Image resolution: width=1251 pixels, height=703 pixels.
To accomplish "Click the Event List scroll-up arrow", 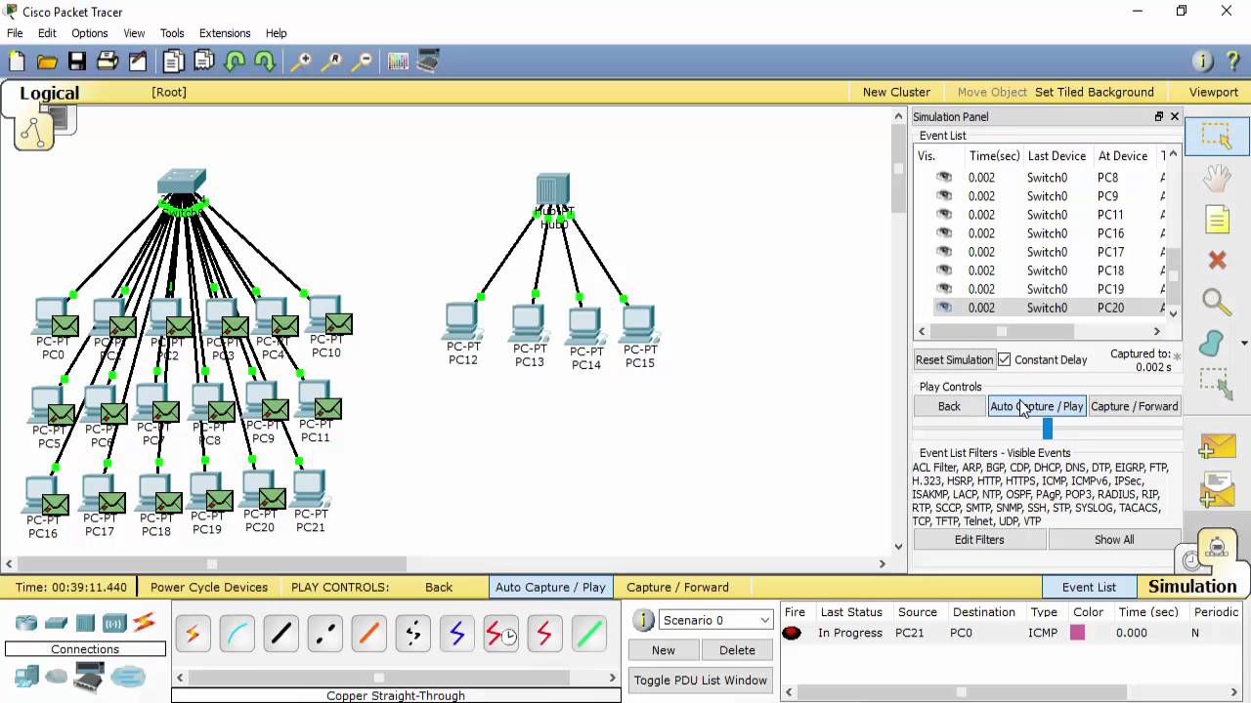I will [x=1174, y=153].
